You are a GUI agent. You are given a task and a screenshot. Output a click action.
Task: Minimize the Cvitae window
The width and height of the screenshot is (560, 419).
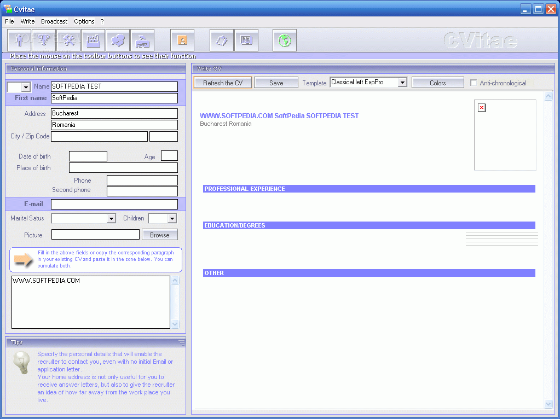(526, 9)
